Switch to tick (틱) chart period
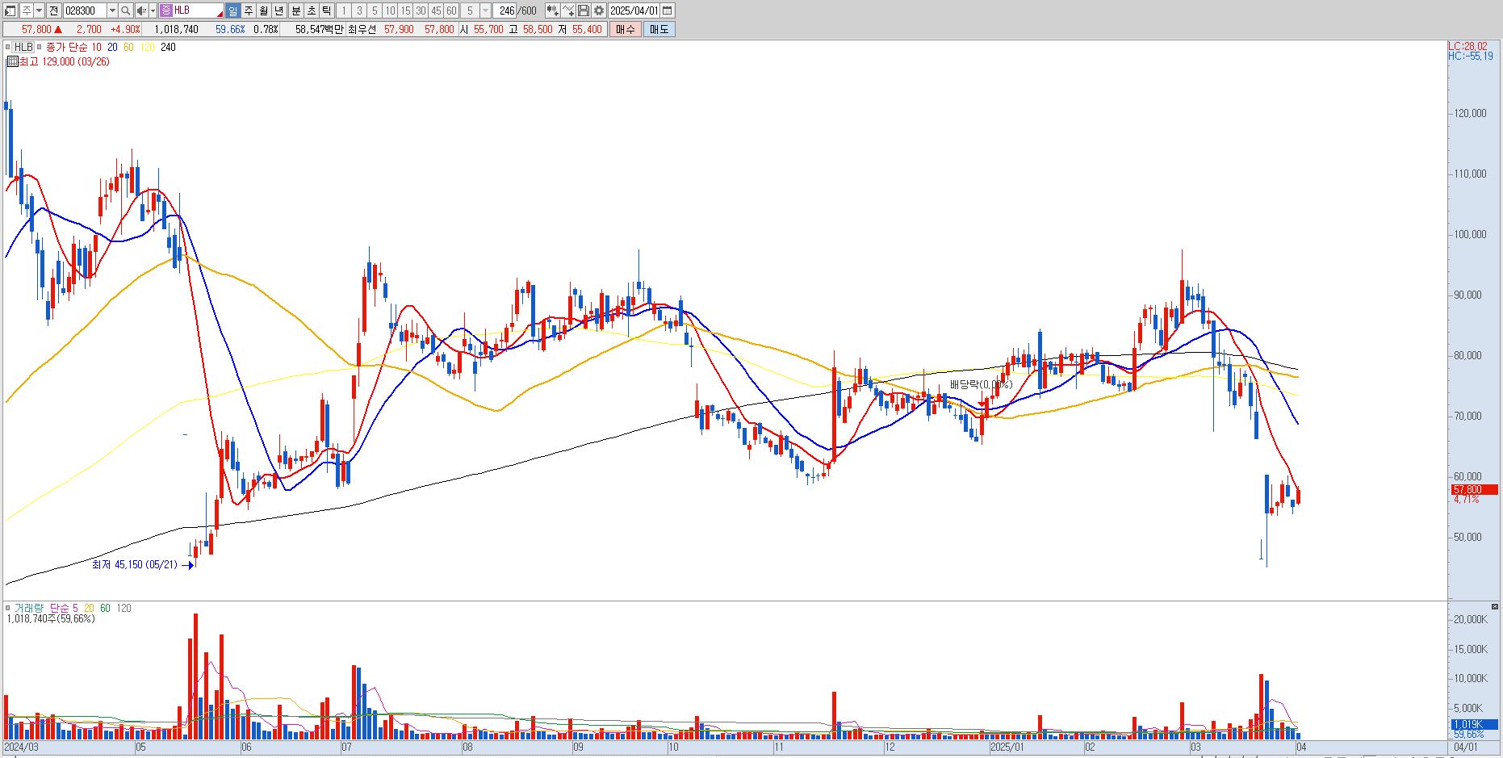This screenshot has width=1503, height=758. (326, 10)
